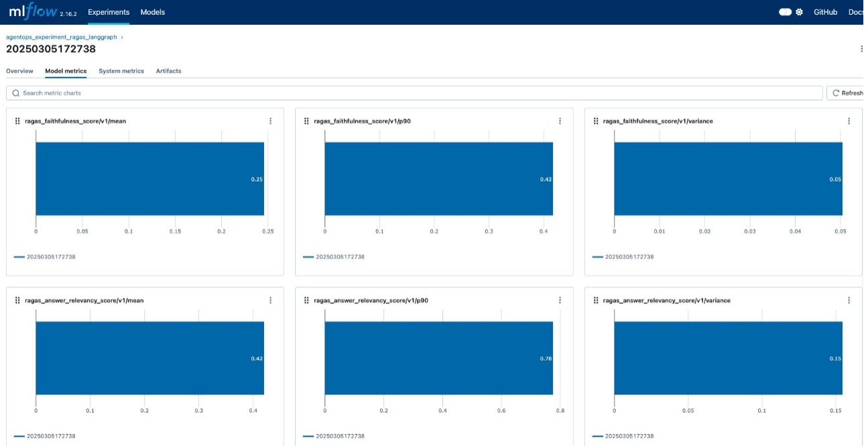Click the 0.15 bar in answer relevancy variance chart
Viewport: 866px width, 448px height.
click(728, 358)
